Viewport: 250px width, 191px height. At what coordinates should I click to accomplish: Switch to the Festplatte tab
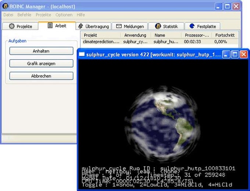pos(203,26)
